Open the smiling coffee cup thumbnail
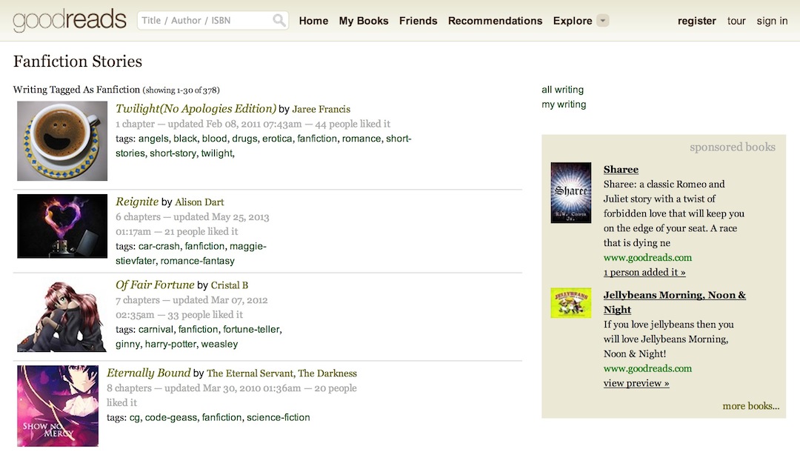This screenshot has height=455, width=800. 62,141
